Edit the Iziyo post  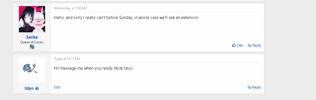[57, 87]
